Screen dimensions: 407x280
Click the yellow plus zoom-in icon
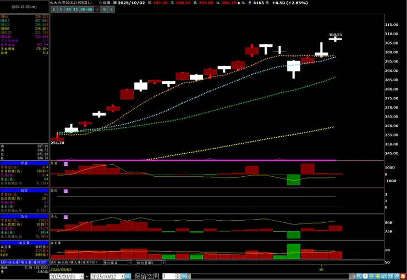click(378, 276)
